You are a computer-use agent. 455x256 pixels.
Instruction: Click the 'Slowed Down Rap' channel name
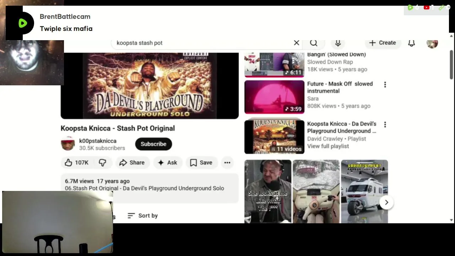tap(330, 62)
